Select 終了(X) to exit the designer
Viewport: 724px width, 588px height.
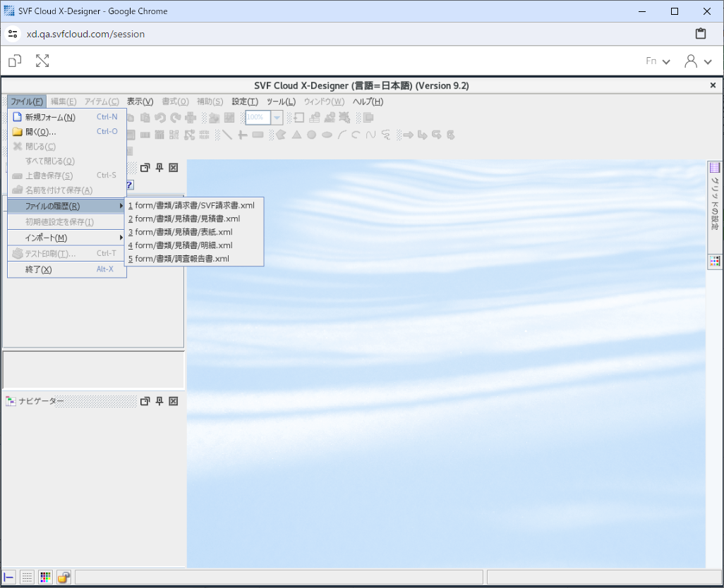(x=67, y=269)
